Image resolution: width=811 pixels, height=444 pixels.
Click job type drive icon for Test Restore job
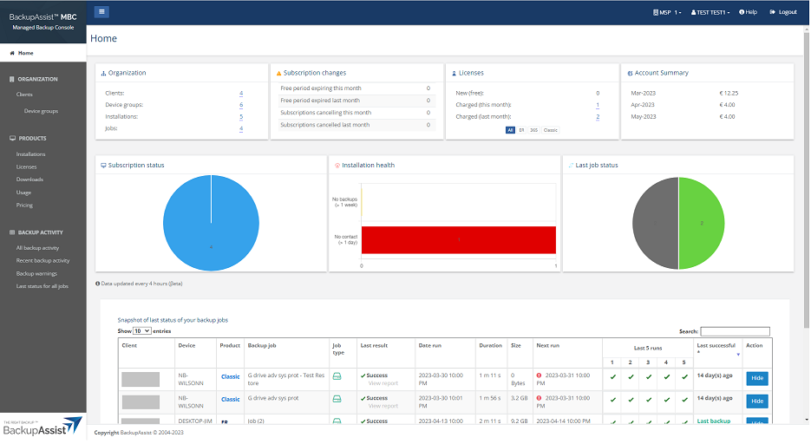coord(337,376)
